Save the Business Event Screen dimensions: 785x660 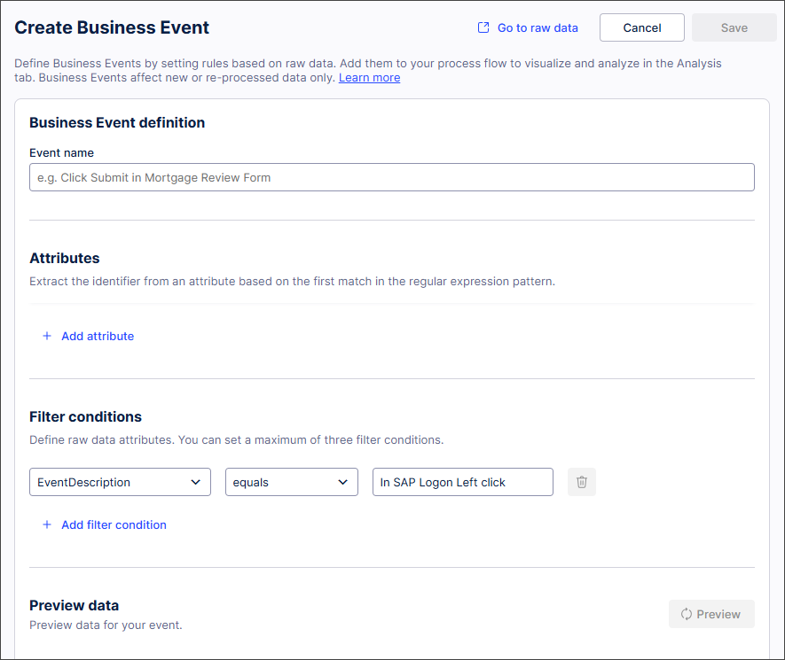pos(734,27)
